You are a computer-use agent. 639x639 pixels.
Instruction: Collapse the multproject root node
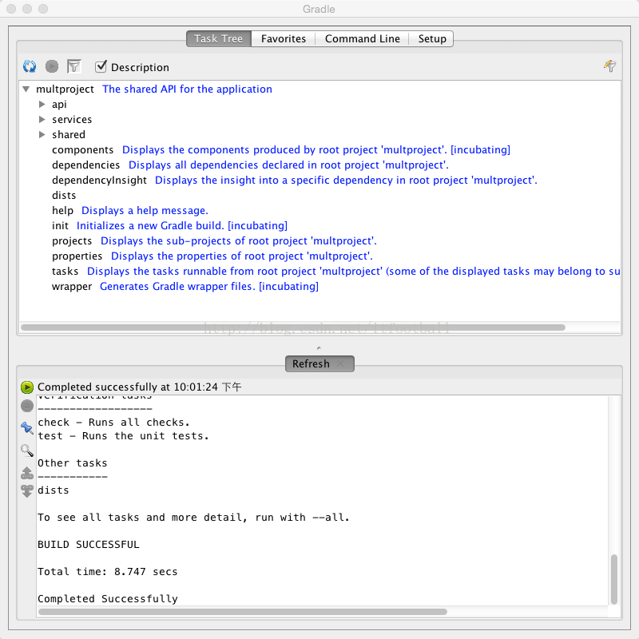pos(27,89)
